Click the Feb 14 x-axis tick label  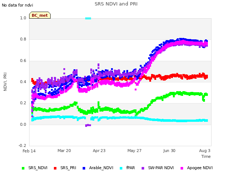click(x=29, y=151)
